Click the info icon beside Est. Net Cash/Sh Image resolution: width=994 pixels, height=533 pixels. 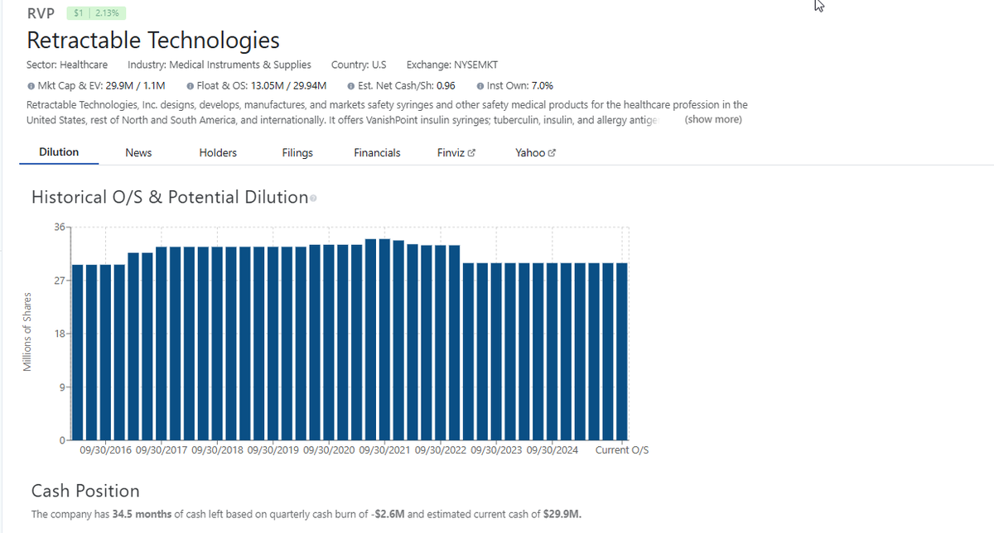click(351, 85)
